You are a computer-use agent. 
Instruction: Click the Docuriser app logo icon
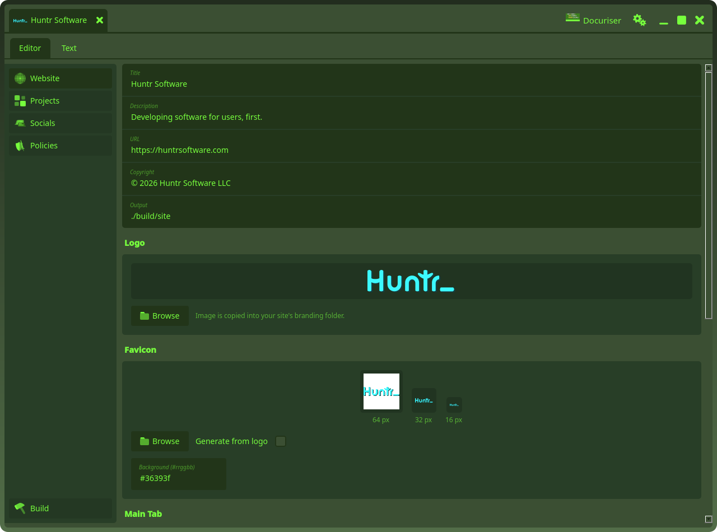coord(572,18)
